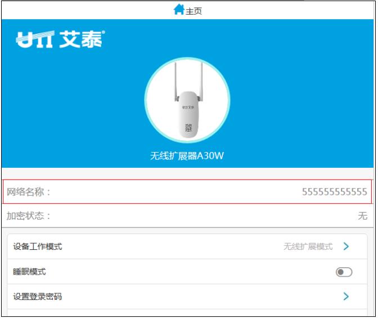The image size is (378, 318).
Task: Click the network name value 555555555555
Action: pyautogui.click(x=335, y=192)
